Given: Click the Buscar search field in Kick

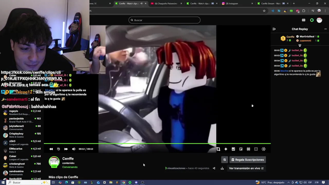Looking at the screenshot, I should point(164,20).
